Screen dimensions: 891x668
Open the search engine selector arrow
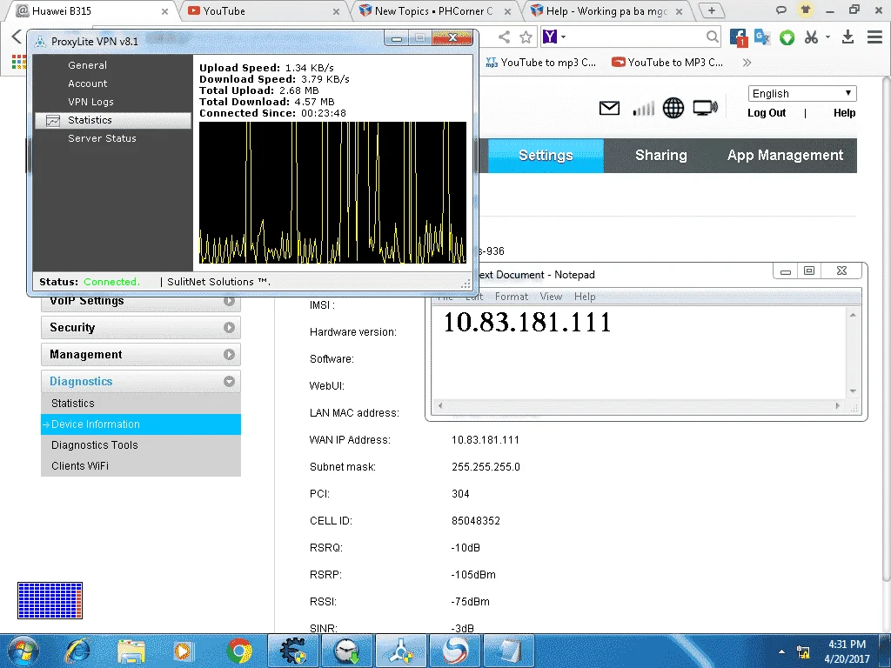point(563,37)
